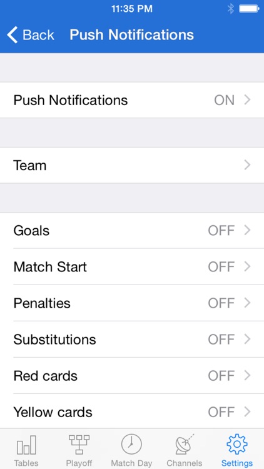Expand the Team row chevron

point(247,165)
